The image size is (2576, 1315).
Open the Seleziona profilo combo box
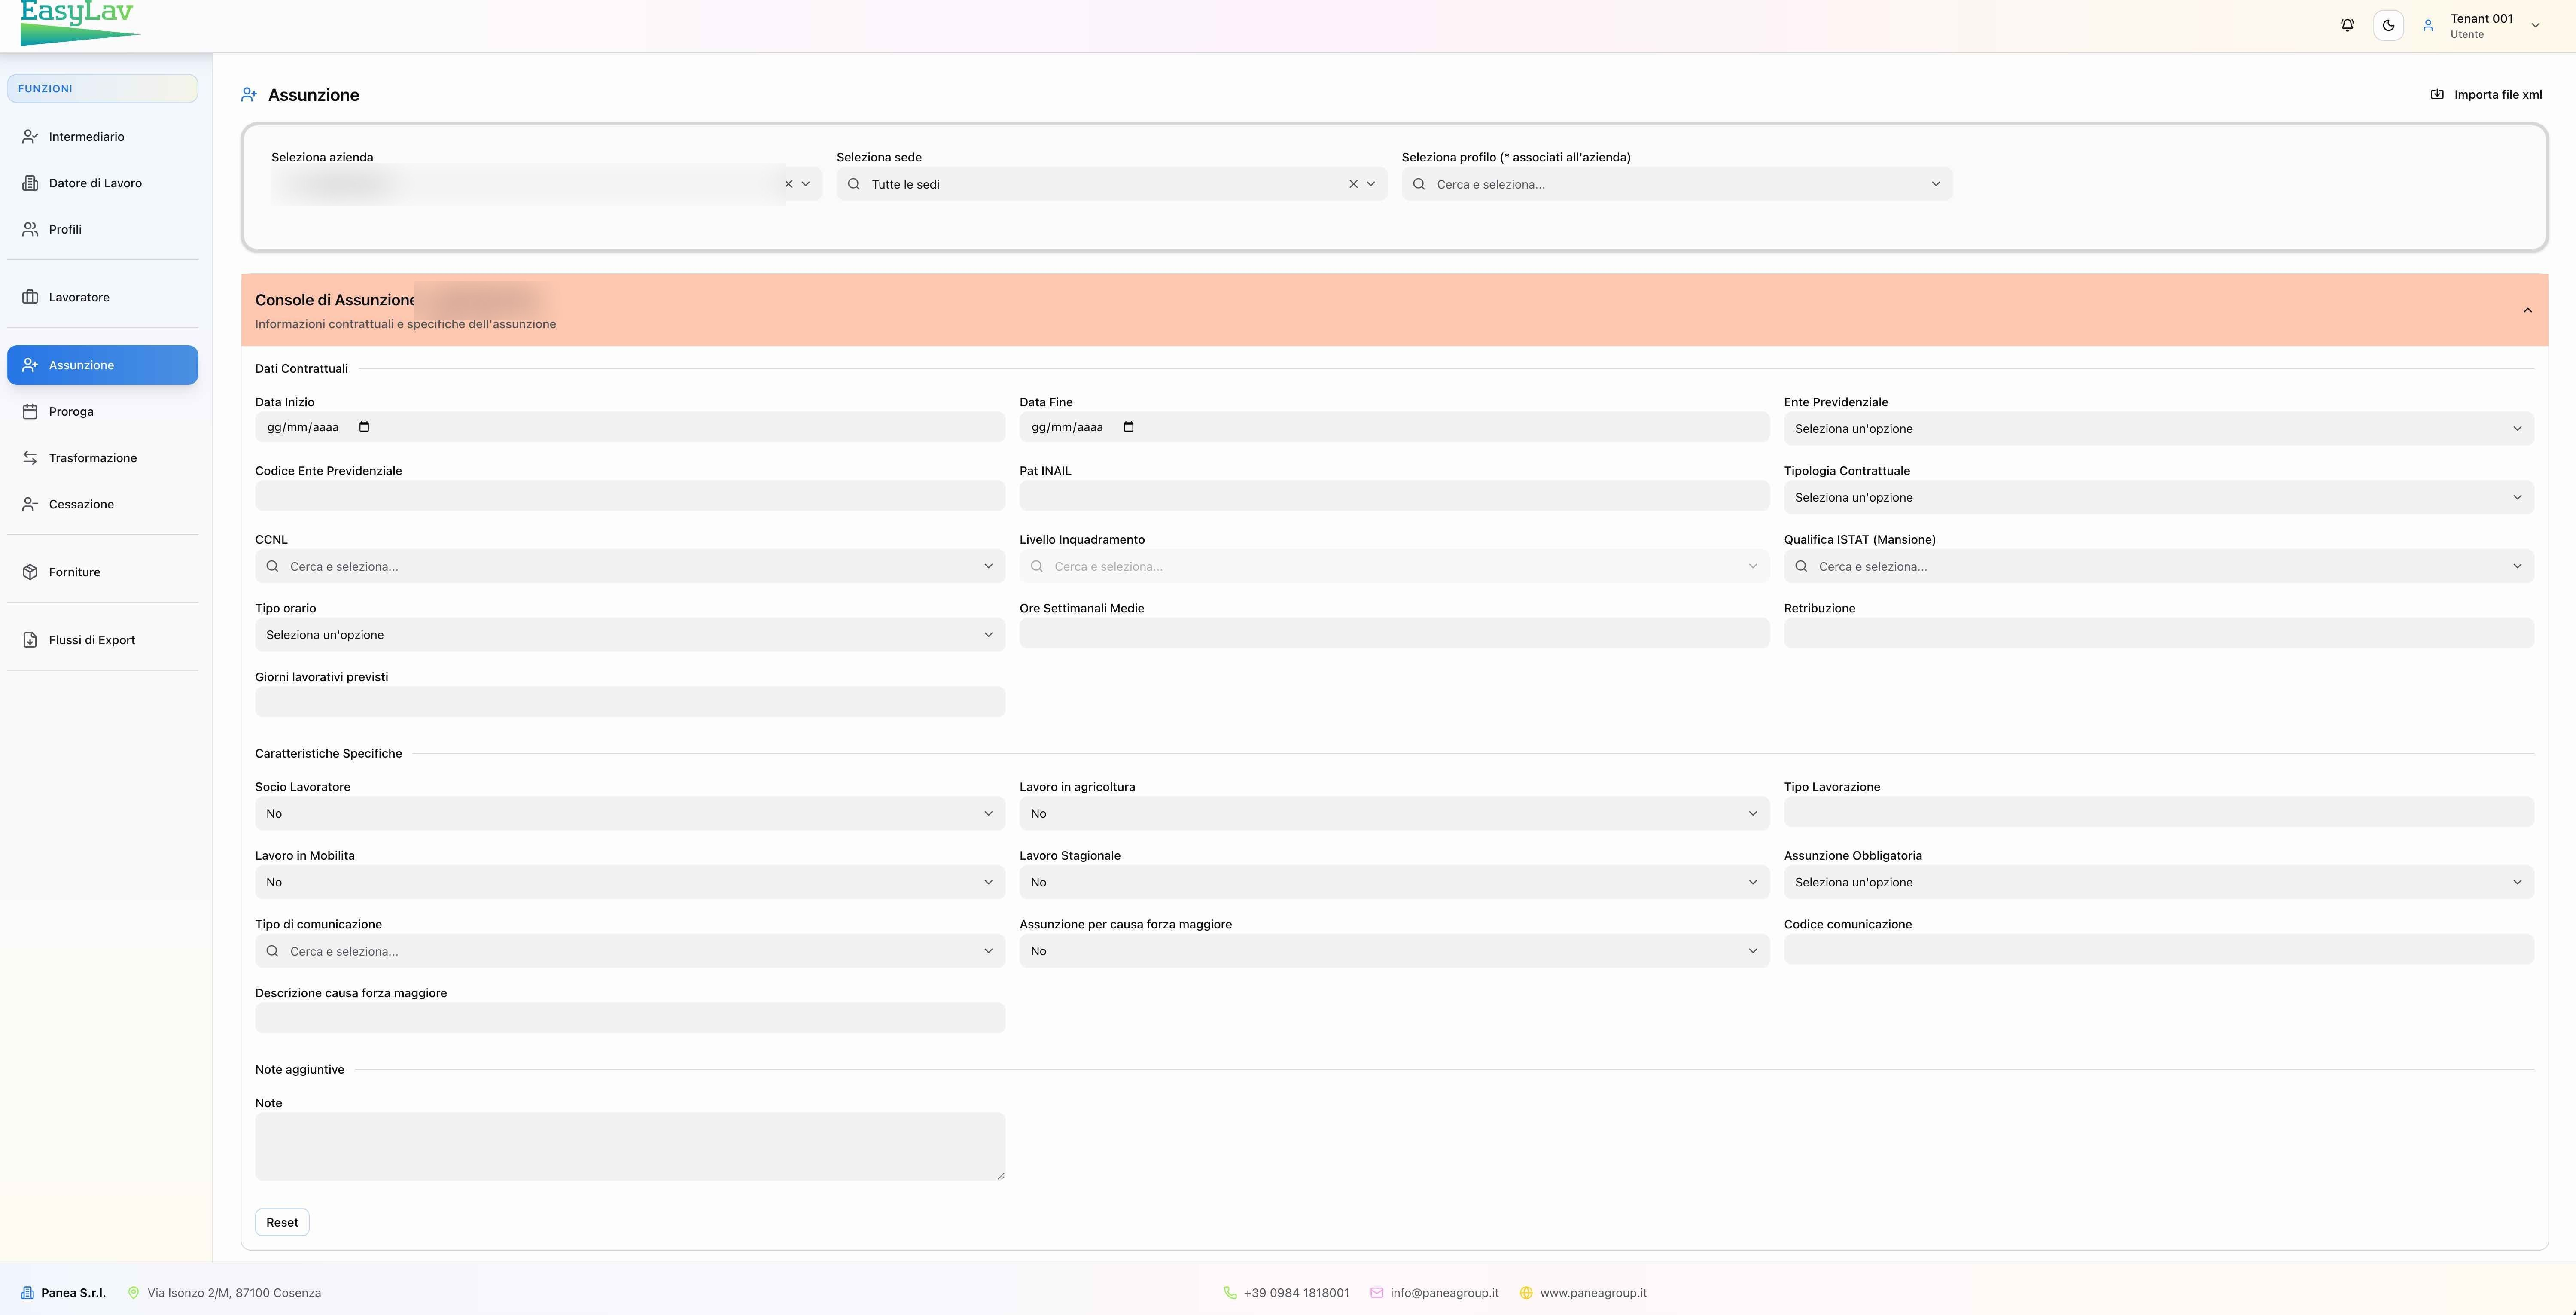[1677, 184]
